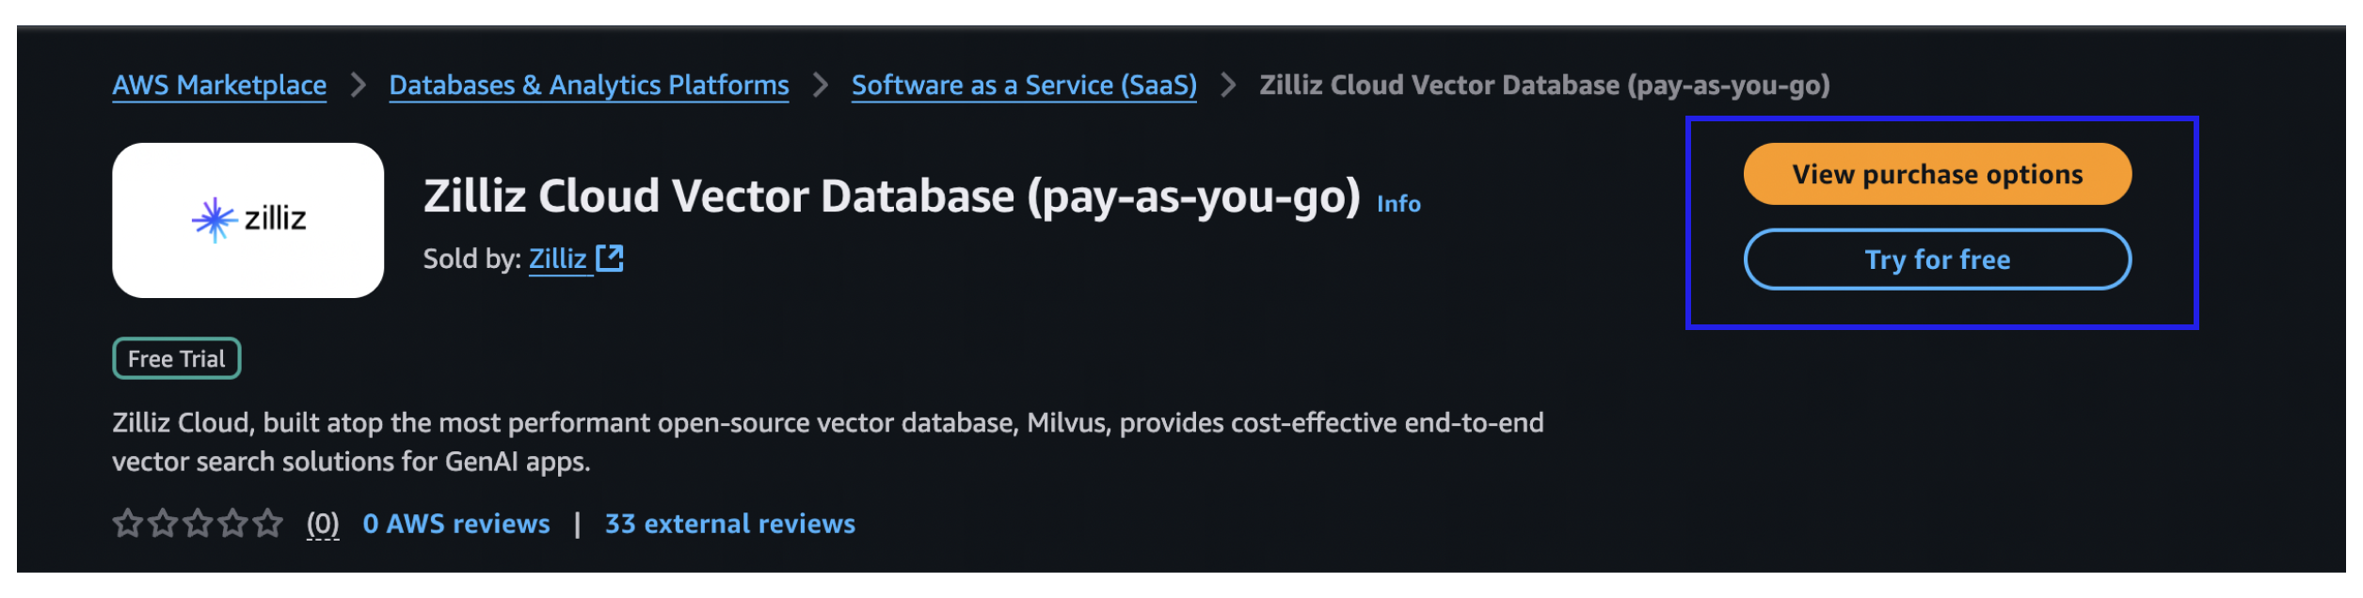
Task: Click the first rating star
Action: click(127, 523)
